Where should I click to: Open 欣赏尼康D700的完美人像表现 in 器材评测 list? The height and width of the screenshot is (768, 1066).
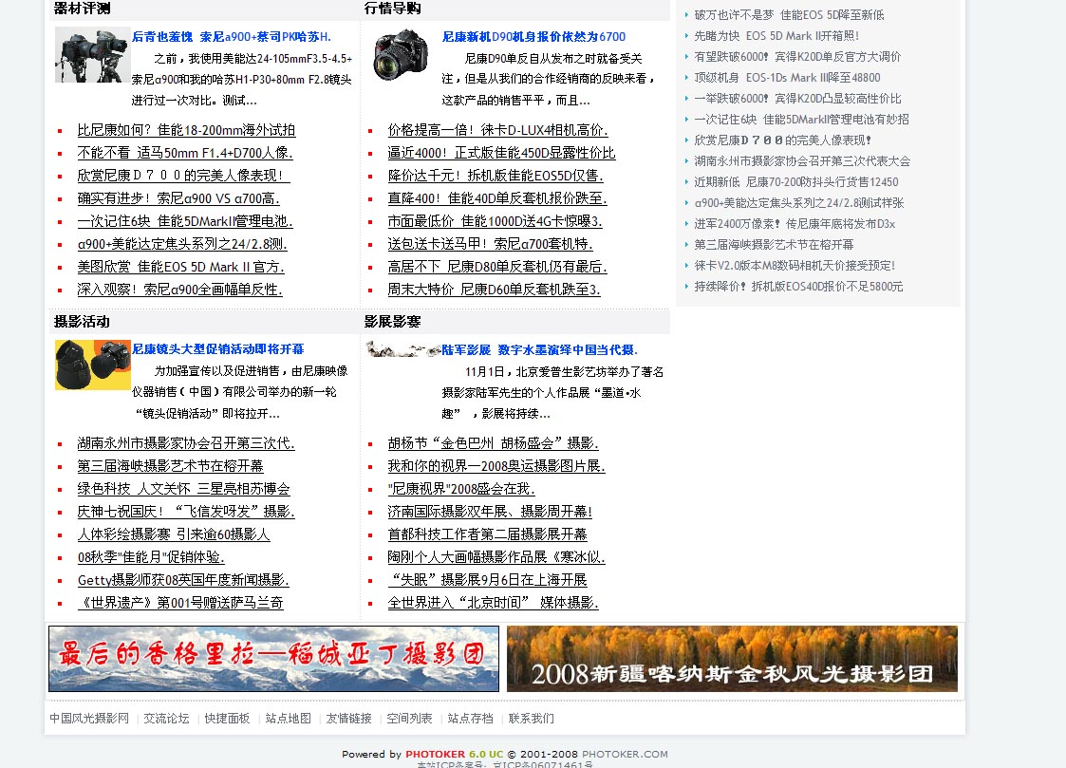coord(183,176)
